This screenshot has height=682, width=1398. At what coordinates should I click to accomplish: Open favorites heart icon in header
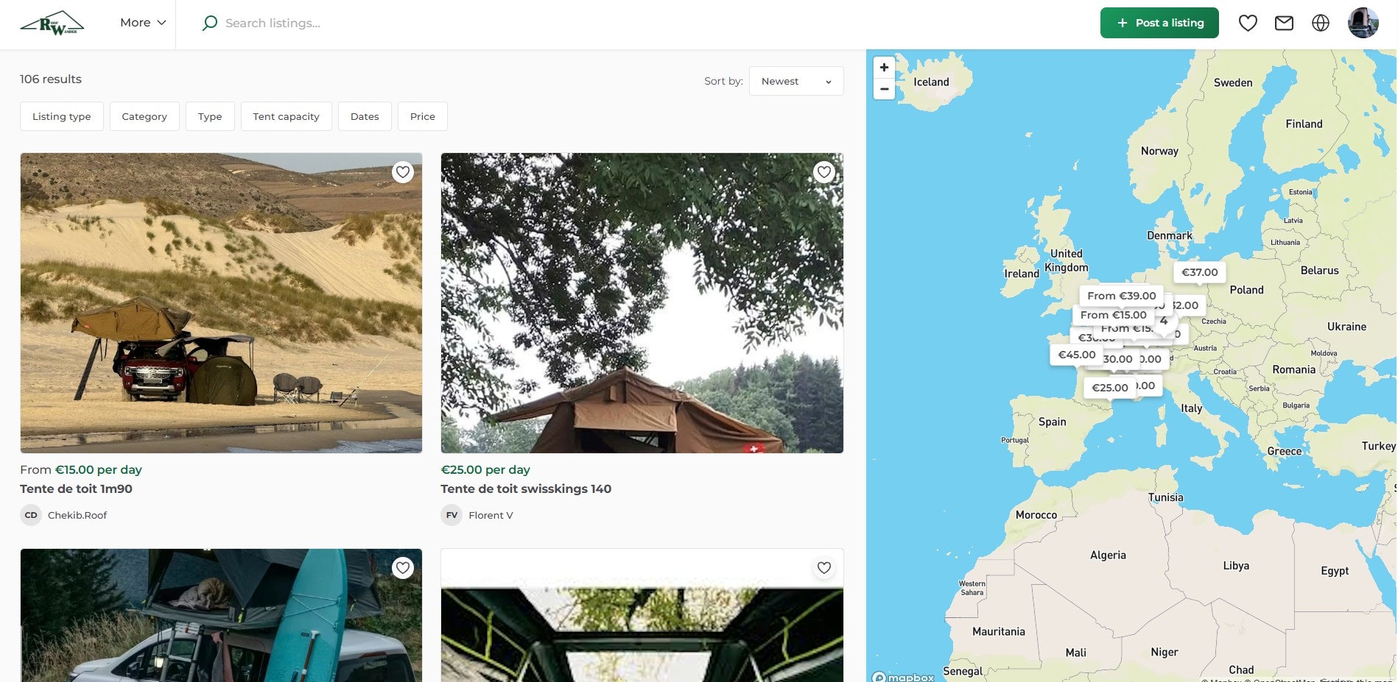1248,23
